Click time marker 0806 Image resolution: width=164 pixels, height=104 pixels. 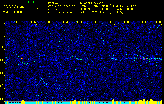(x=96, y=22)
